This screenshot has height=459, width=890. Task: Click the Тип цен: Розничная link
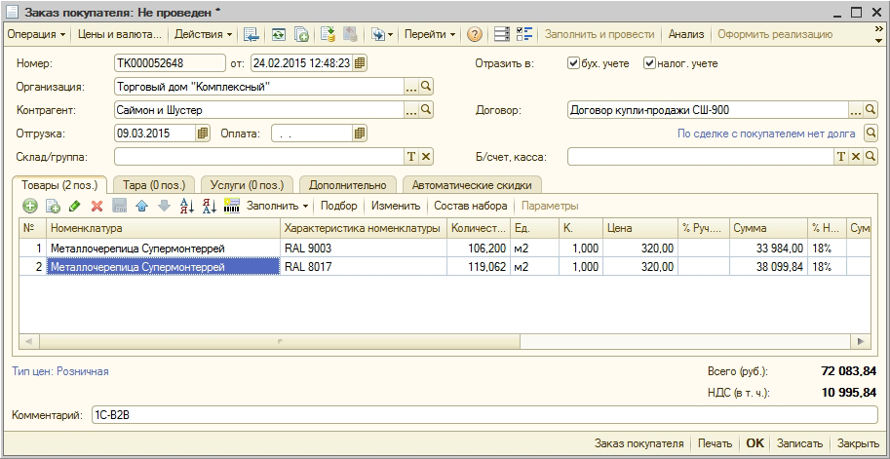click(60, 371)
